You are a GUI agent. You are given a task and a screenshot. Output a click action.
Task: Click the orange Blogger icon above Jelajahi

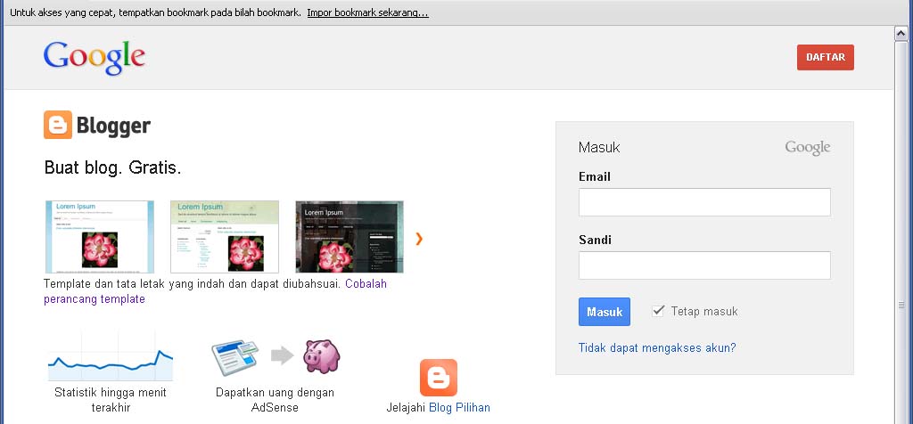pos(439,378)
